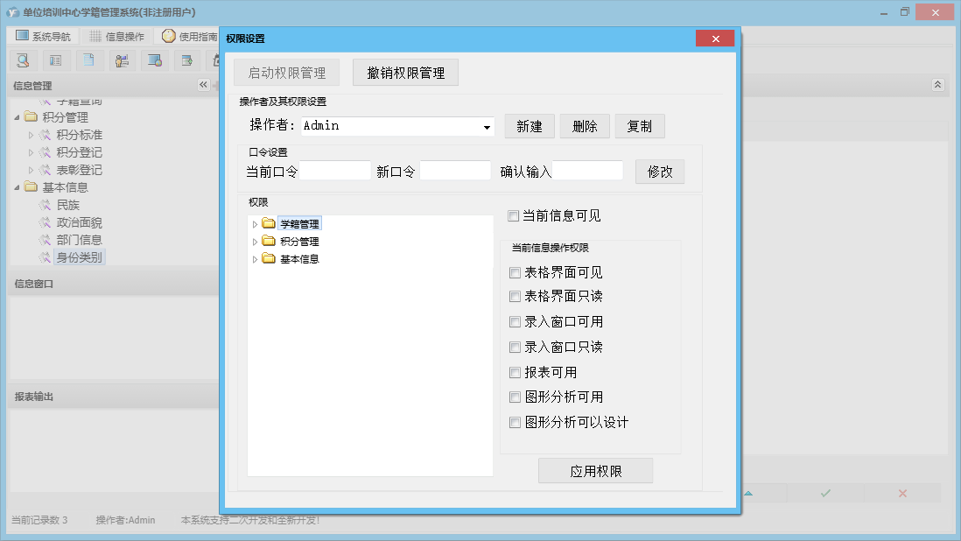Click the list-view toolbar icon
The width and height of the screenshot is (961, 541).
(x=56, y=60)
